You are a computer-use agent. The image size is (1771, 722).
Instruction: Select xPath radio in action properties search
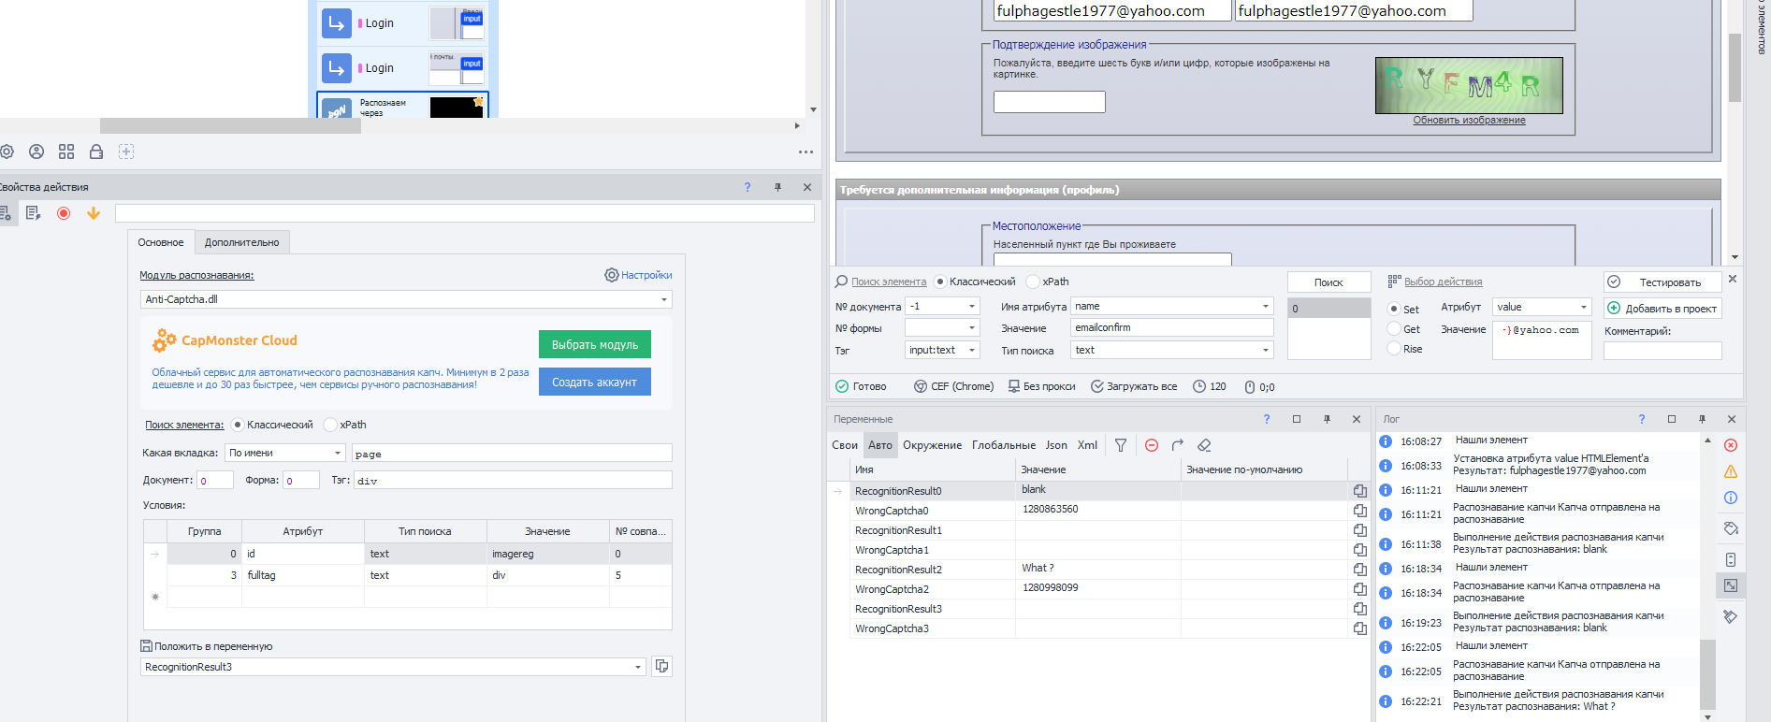coord(330,425)
